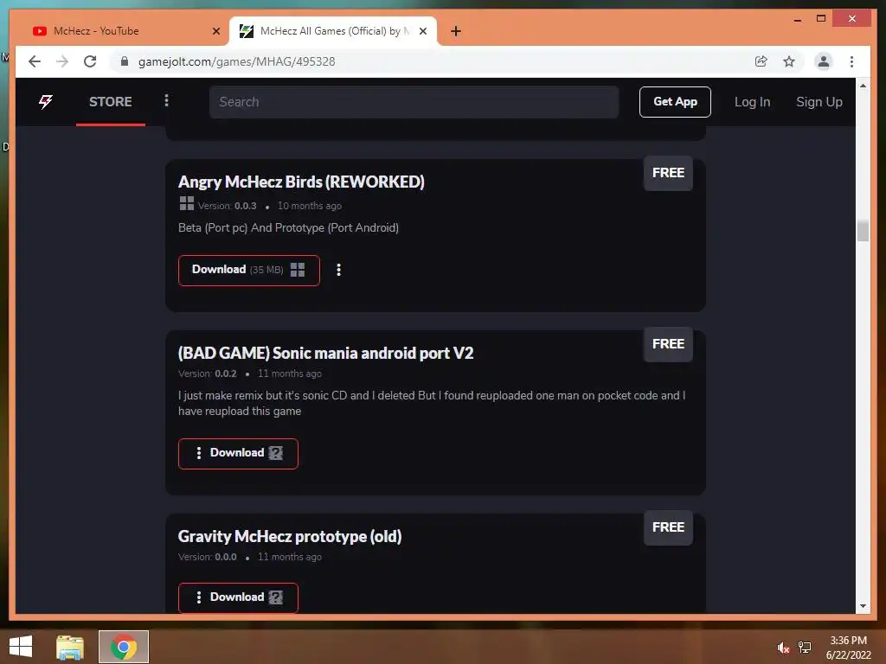Download Gravity McHecz prototype (old)
Image resolution: width=886 pixels, height=664 pixels.
[238, 597]
